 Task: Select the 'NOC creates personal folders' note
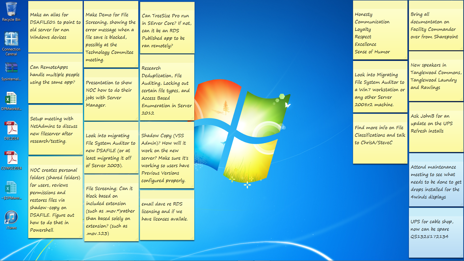tap(55, 197)
